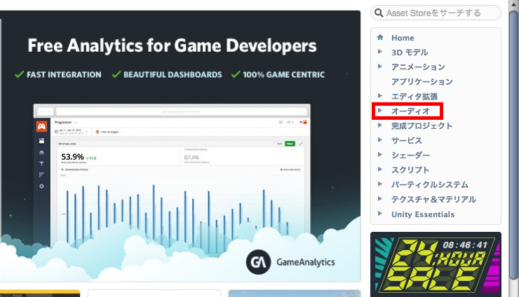Open the エディタ拡張 category
This screenshot has width=519, height=297.
coord(414,97)
